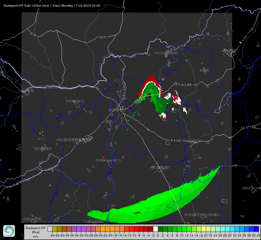Screen dimensions: 261x240
Task: Click the small black gap inside the green band
Action: click(137, 213)
